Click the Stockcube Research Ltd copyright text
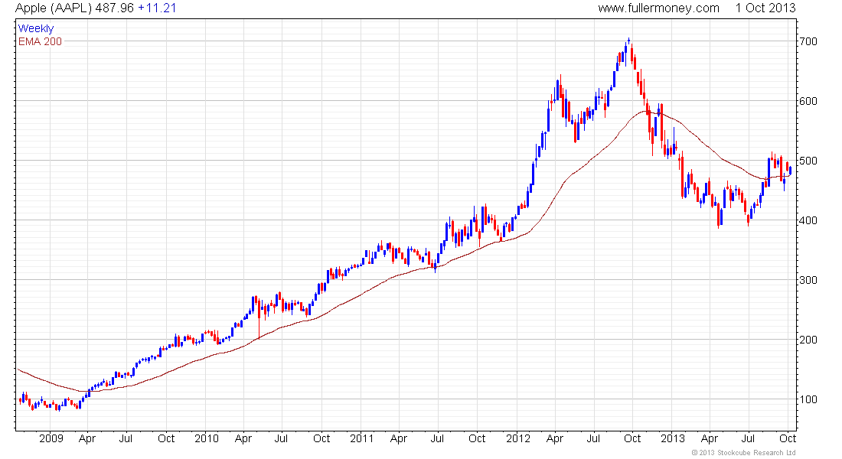Image resolution: width=842 pixels, height=459 pixels. [744, 453]
